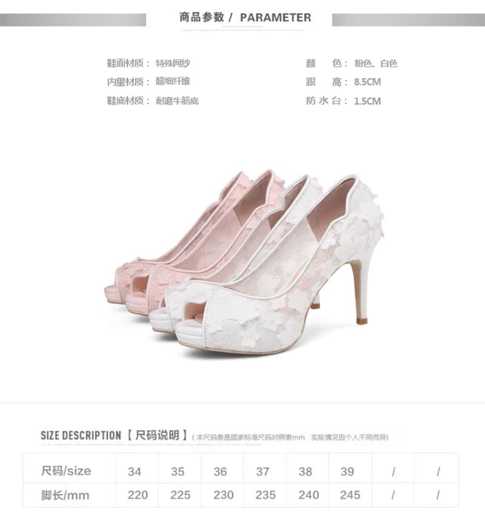Select size 38 in size table
This screenshot has height=518, width=485.
[305, 471]
